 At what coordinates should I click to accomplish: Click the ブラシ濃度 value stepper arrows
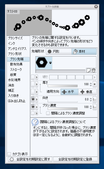click(91, 107)
